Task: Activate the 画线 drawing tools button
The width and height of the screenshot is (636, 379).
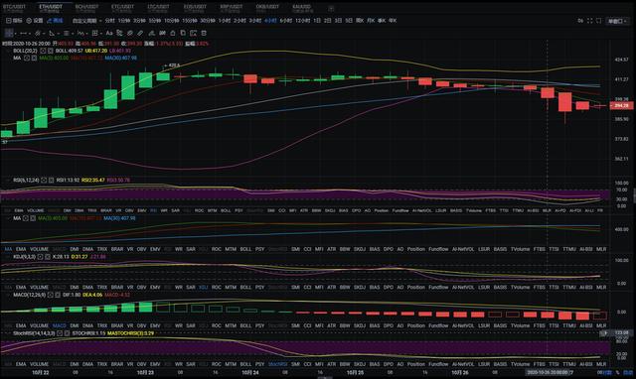Action: tap(56, 20)
